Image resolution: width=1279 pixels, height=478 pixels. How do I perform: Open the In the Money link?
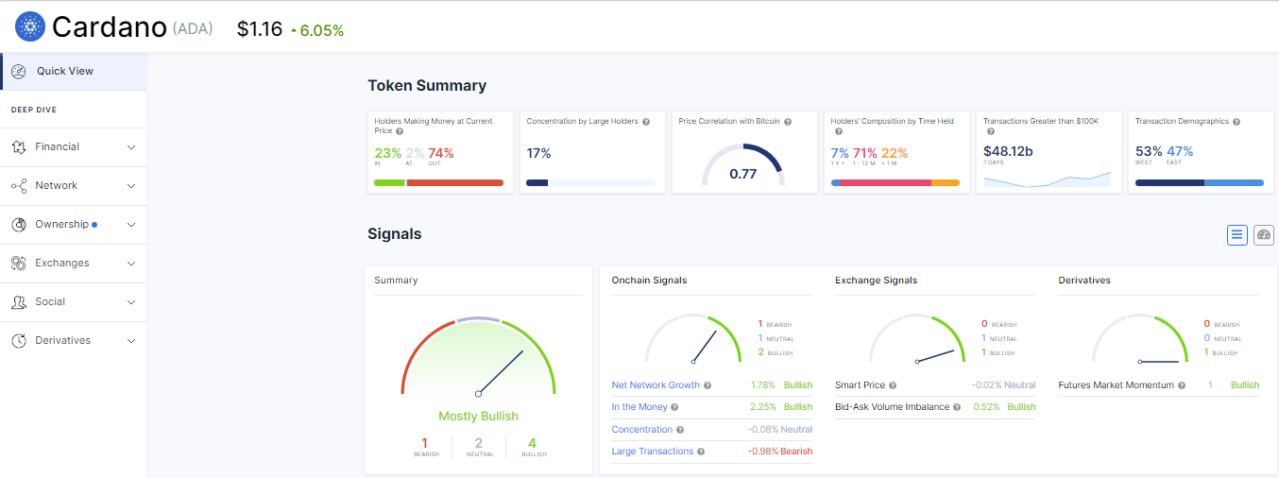point(639,407)
